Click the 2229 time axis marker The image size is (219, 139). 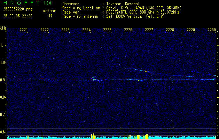tap(191, 30)
